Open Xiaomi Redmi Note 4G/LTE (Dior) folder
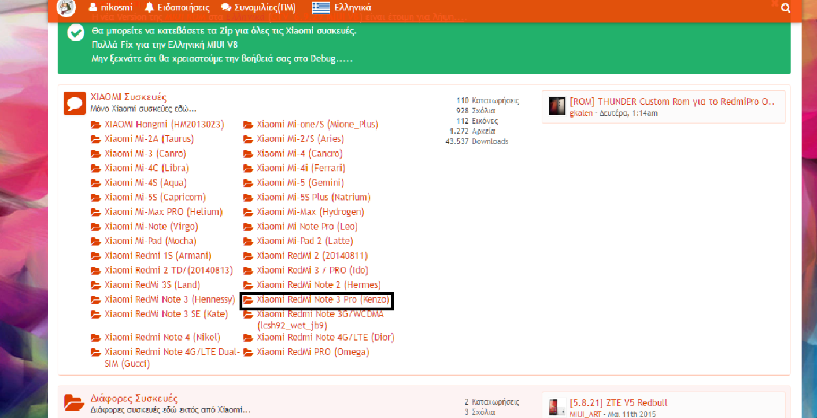817x418 pixels. point(326,337)
